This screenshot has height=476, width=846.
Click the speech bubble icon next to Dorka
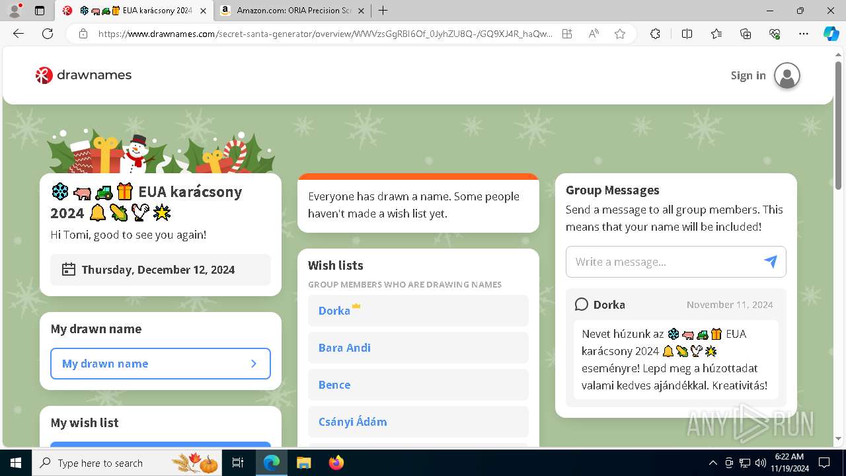coord(582,304)
